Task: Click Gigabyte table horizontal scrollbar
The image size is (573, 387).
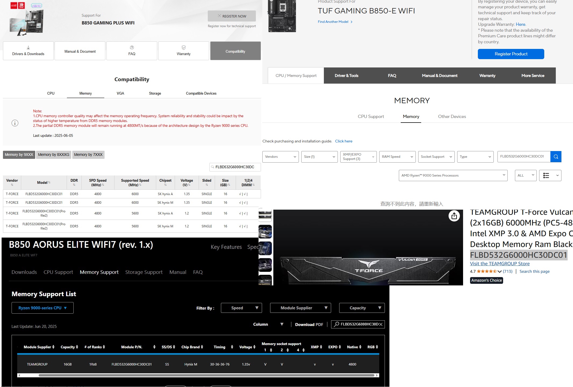Action: pyautogui.click(x=206, y=375)
